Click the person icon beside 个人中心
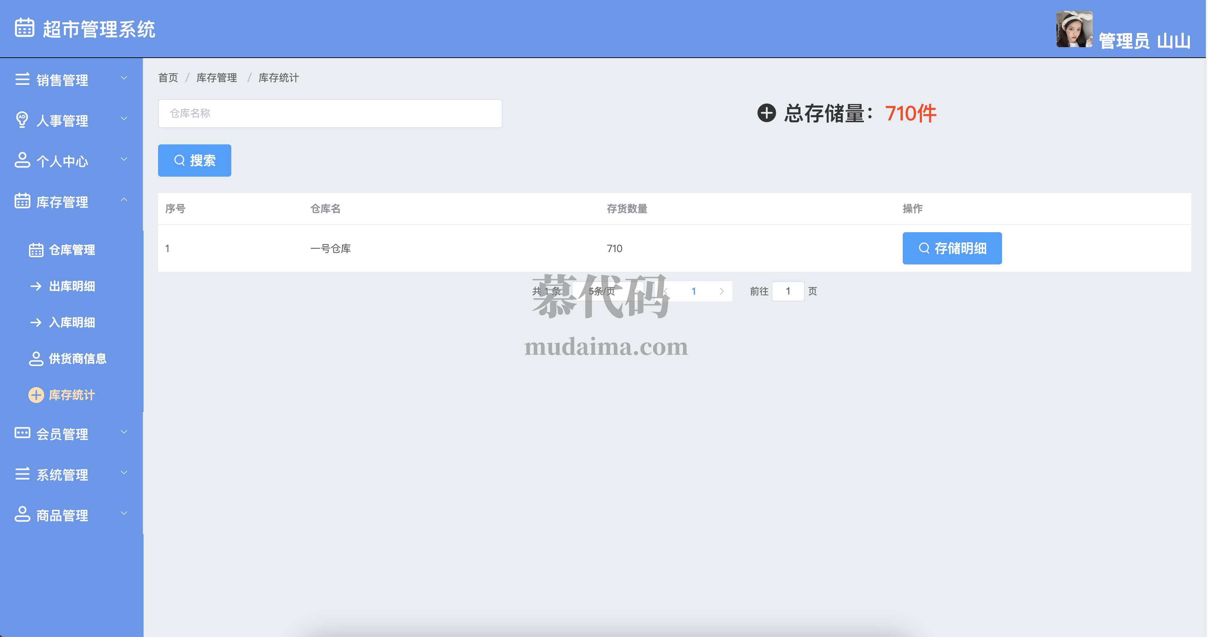This screenshot has width=1208, height=637. coord(22,160)
